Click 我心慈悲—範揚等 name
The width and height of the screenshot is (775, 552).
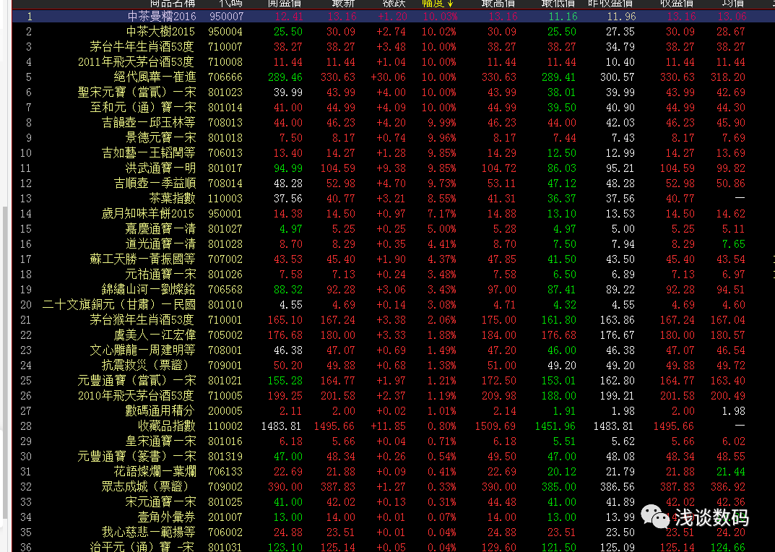[149, 532]
